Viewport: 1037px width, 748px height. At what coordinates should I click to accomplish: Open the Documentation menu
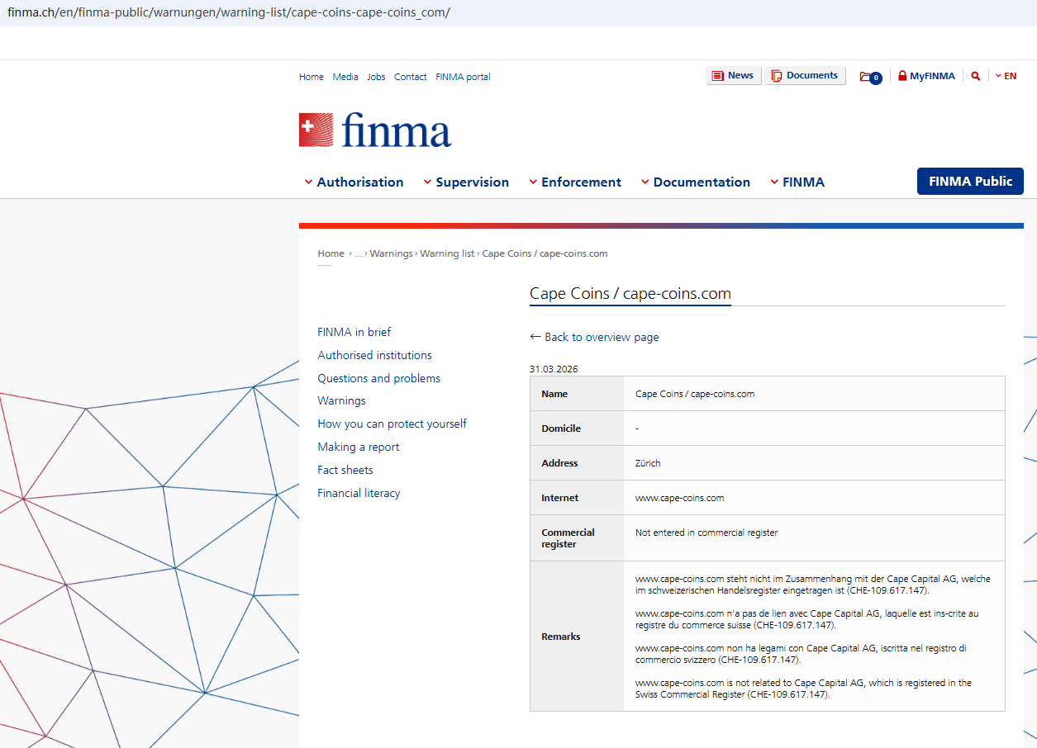[x=696, y=182]
